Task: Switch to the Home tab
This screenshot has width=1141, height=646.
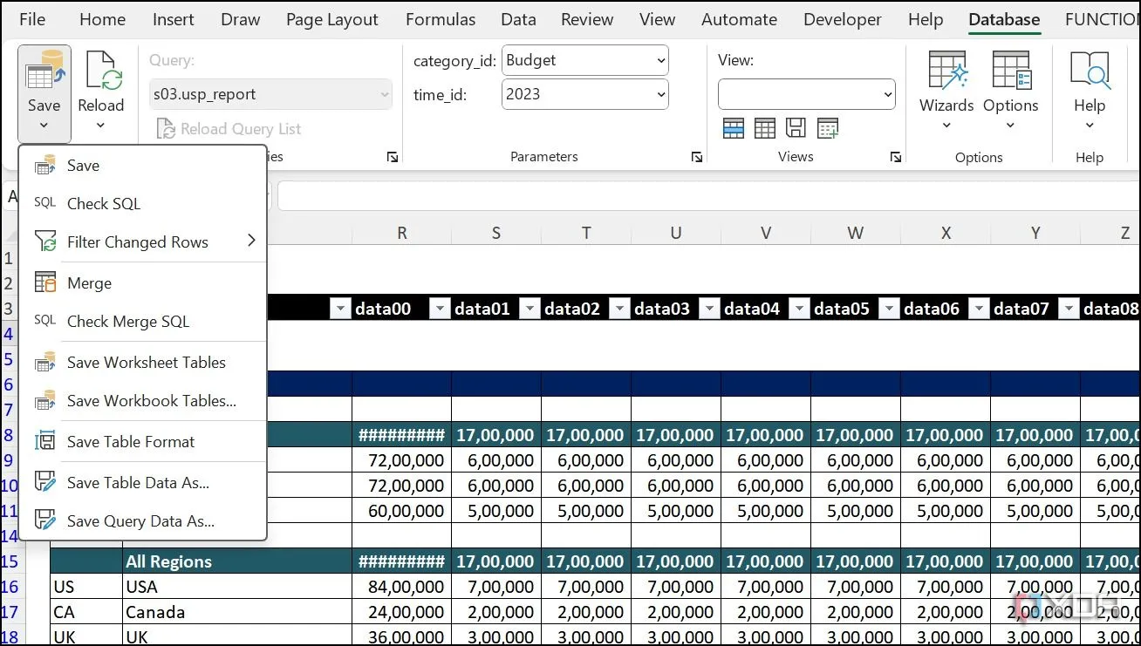Action: point(102,19)
